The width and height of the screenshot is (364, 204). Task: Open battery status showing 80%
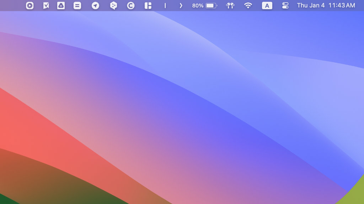198,6
